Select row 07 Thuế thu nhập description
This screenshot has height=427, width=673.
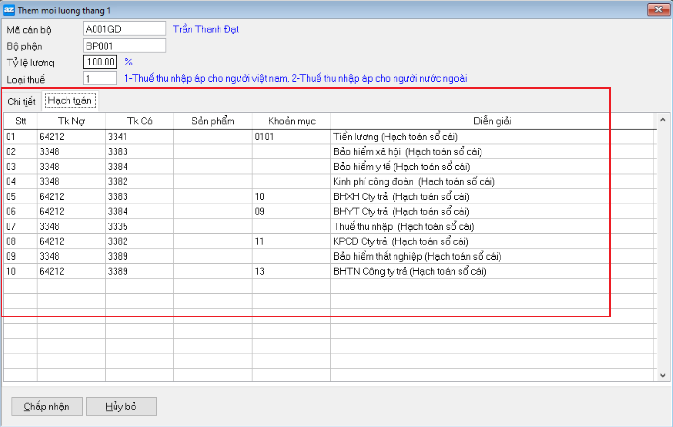(x=404, y=227)
